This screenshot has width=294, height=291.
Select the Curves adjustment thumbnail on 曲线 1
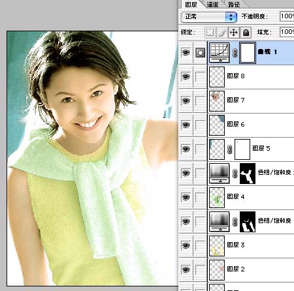pos(219,53)
